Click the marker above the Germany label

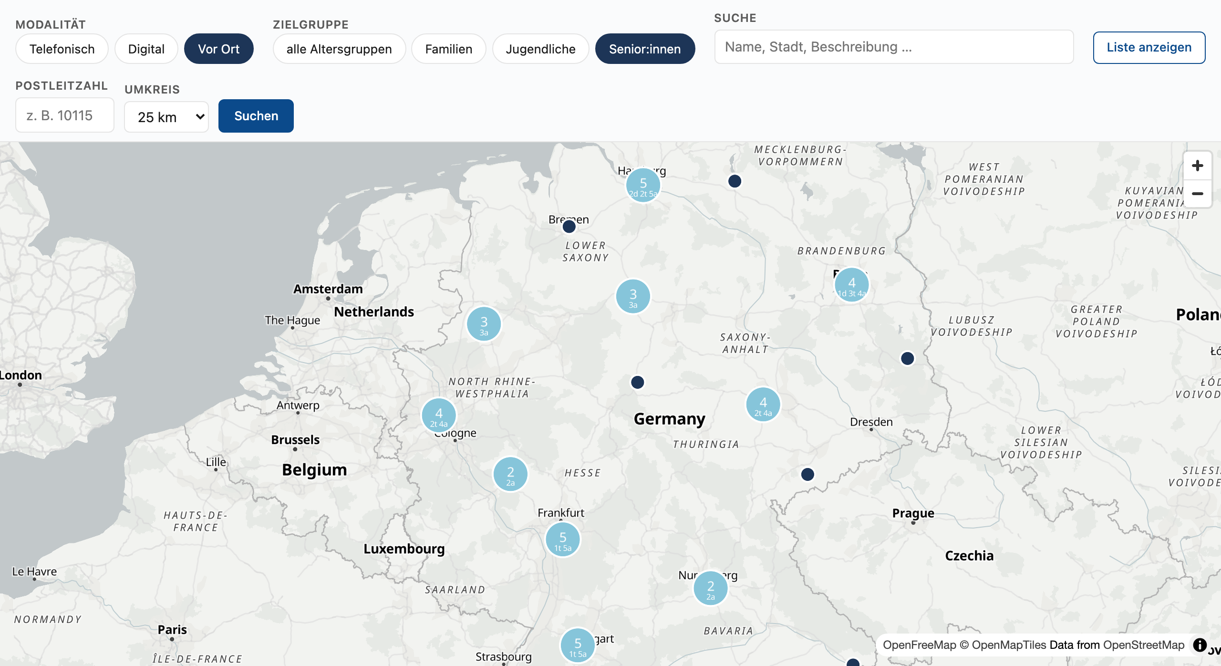[x=637, y=382]
